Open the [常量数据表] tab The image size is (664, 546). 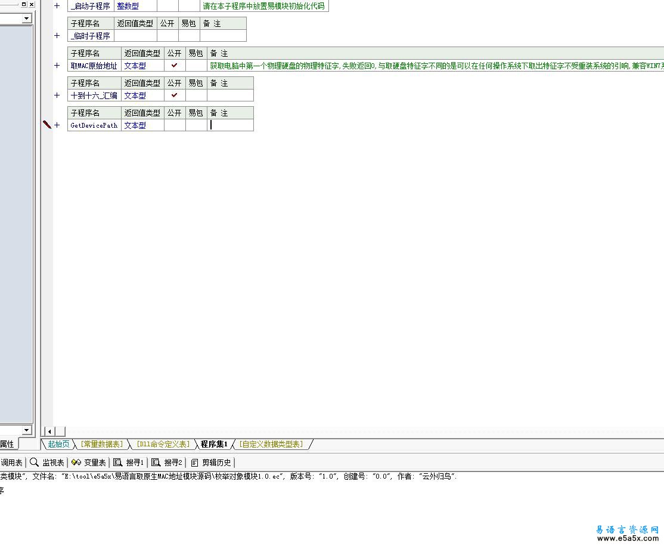click(102, 444)
